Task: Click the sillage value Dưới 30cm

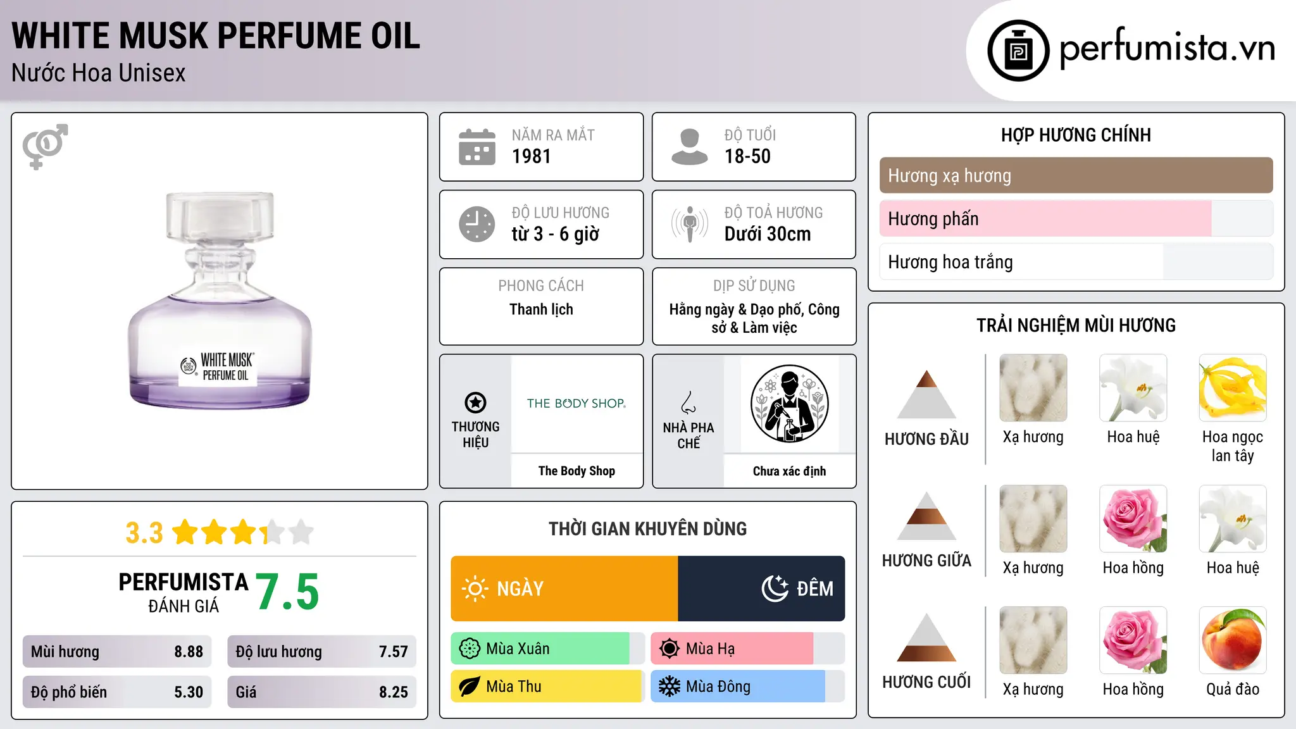Action: point(768,234)
